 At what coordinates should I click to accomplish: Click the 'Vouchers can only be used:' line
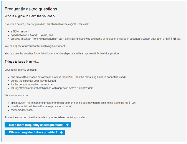pyautogui.click(x=21, y=70)
